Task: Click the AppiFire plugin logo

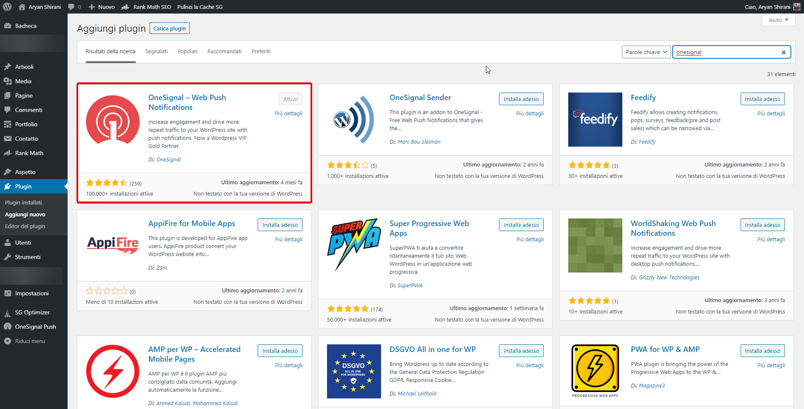Action: point(113,245)
